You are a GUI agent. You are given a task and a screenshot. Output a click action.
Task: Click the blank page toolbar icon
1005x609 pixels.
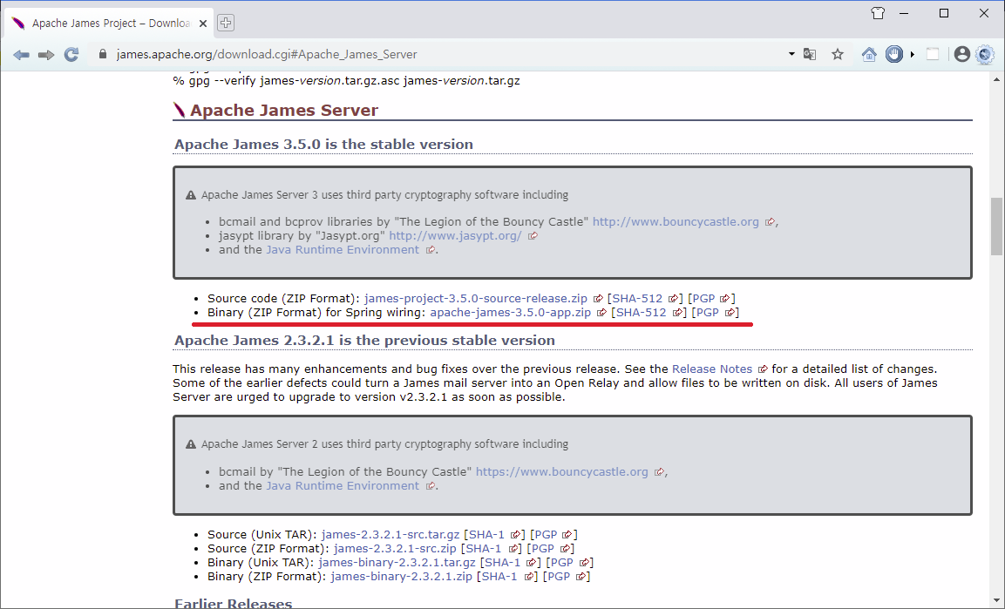pyautogui.click(x=933, y=54)
